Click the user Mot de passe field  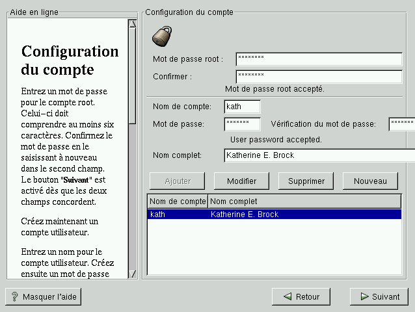click(242, 123)
